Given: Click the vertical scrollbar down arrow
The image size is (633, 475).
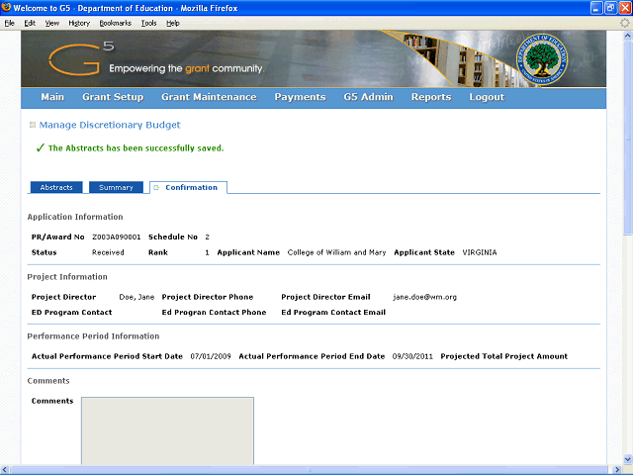Looking at the screenshot, I should click(628, 459).
